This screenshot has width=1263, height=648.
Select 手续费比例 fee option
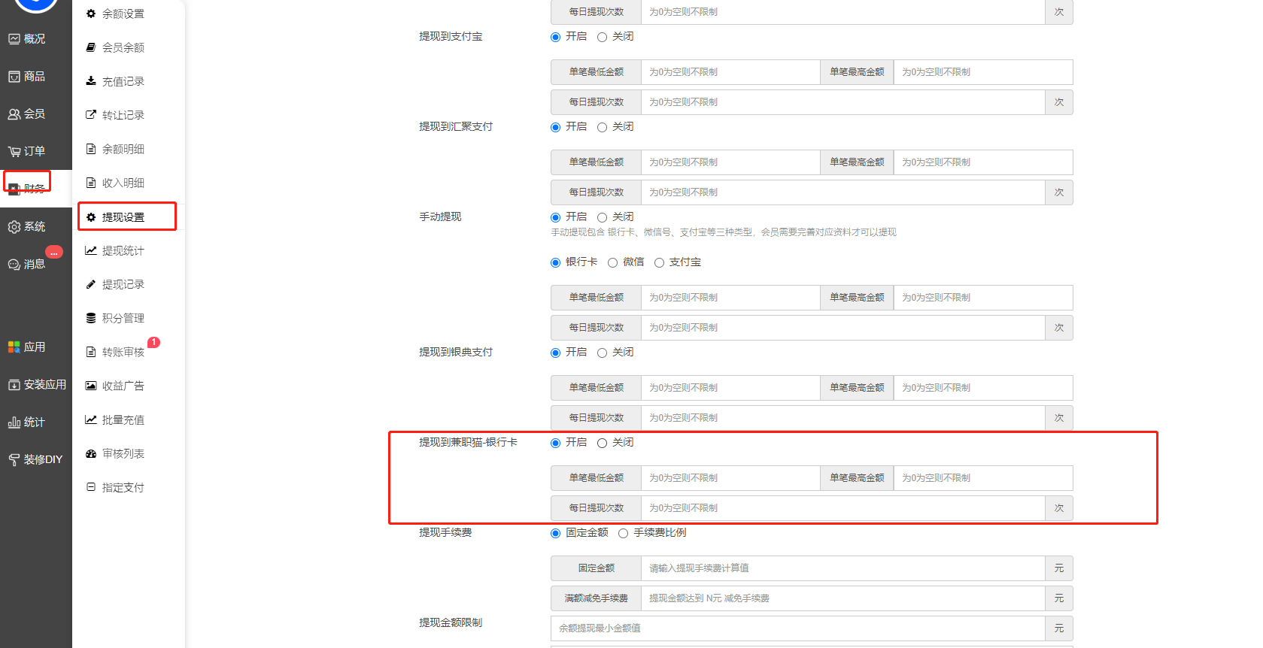(x=623, y=533)
